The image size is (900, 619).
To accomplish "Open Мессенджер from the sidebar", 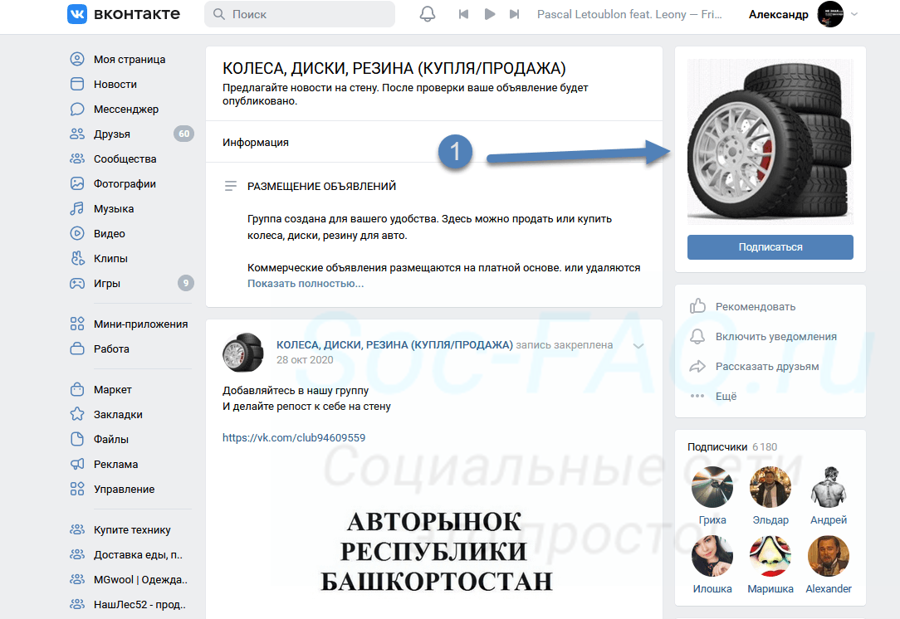I will point(125,109).
